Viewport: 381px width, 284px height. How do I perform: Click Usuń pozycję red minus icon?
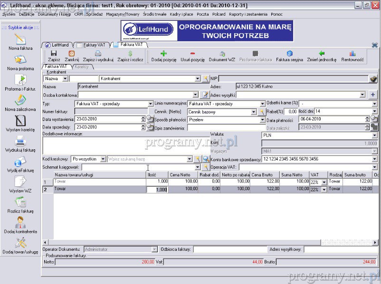pos(192,54)
